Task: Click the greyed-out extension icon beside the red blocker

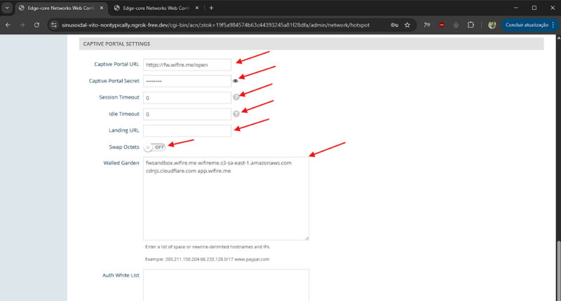Action: click(456, 25)
